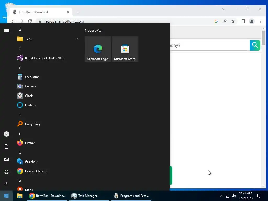268x201 pixels.
Task: Click the Chrome page scrollbar down arrow
Action: click(264, 186)
